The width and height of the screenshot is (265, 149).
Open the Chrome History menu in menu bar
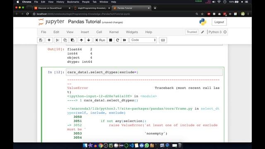(x=60, y=2)
